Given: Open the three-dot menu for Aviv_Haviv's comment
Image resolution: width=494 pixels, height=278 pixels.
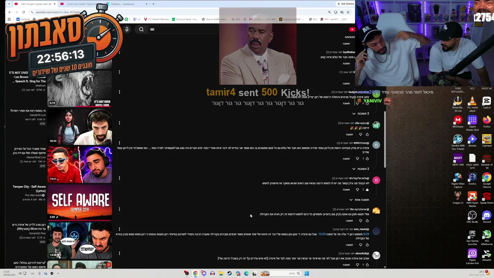Looking at the screenshot, I should (x=119, y=229).
